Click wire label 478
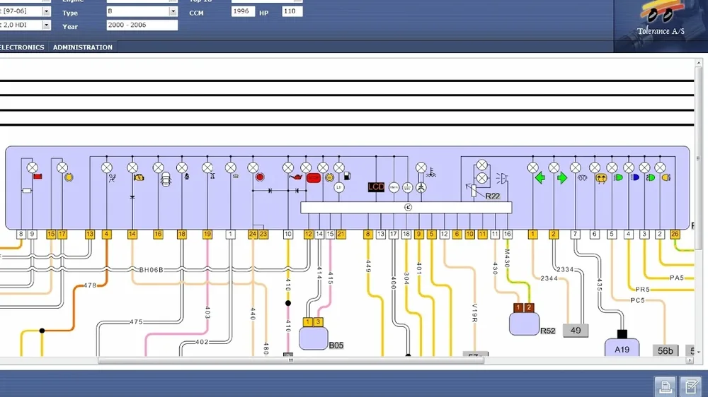708x397 pixels. [x=90, y=285]
